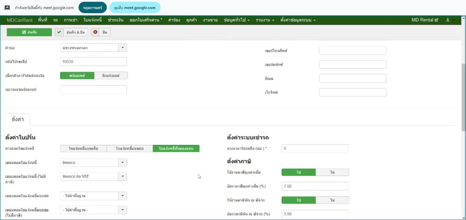
Task: Click the withholding tax rate field 3.00
Action: pyautogui.click(x=315, y=214)
